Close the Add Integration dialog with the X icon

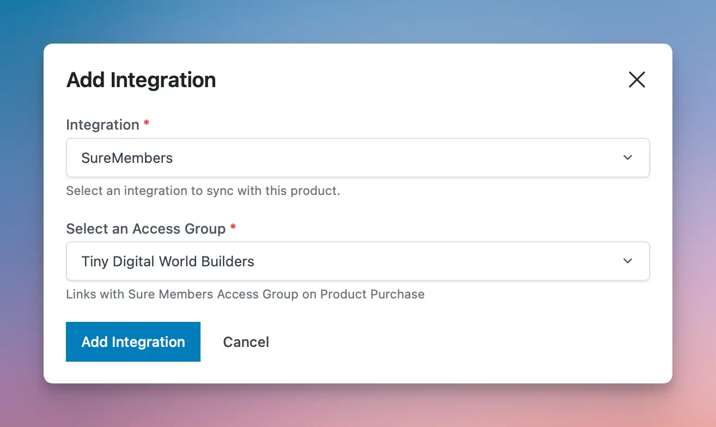pyautogui.click(x=636, y=80)
